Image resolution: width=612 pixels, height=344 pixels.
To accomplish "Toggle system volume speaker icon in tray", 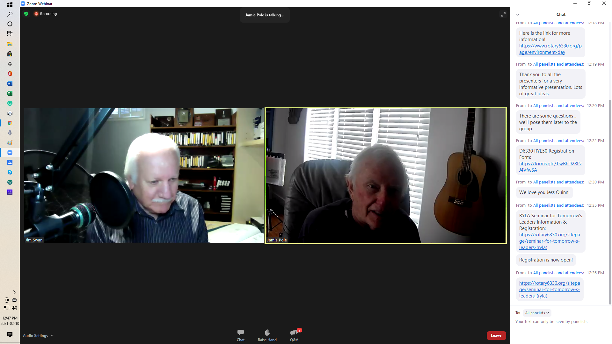I will 14,308.
